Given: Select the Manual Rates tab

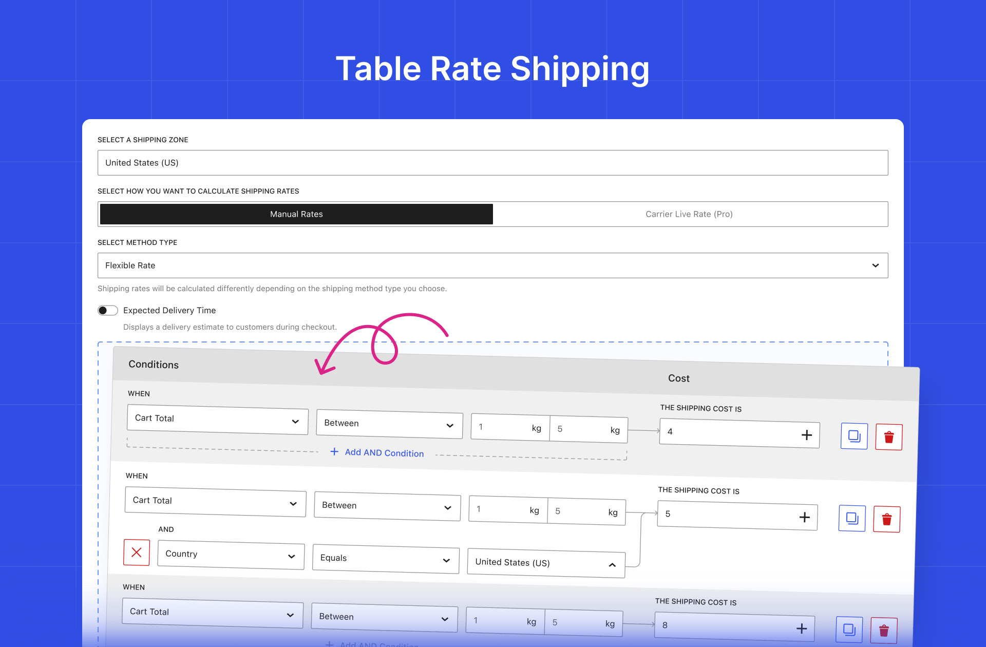Looking at the screenshot, I should (296, 214).
